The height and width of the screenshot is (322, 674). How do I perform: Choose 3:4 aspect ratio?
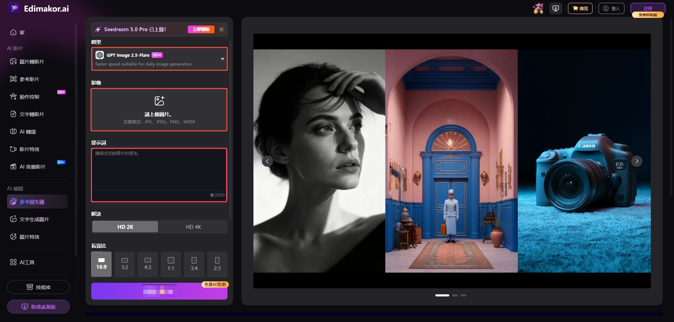click(194, 264)
